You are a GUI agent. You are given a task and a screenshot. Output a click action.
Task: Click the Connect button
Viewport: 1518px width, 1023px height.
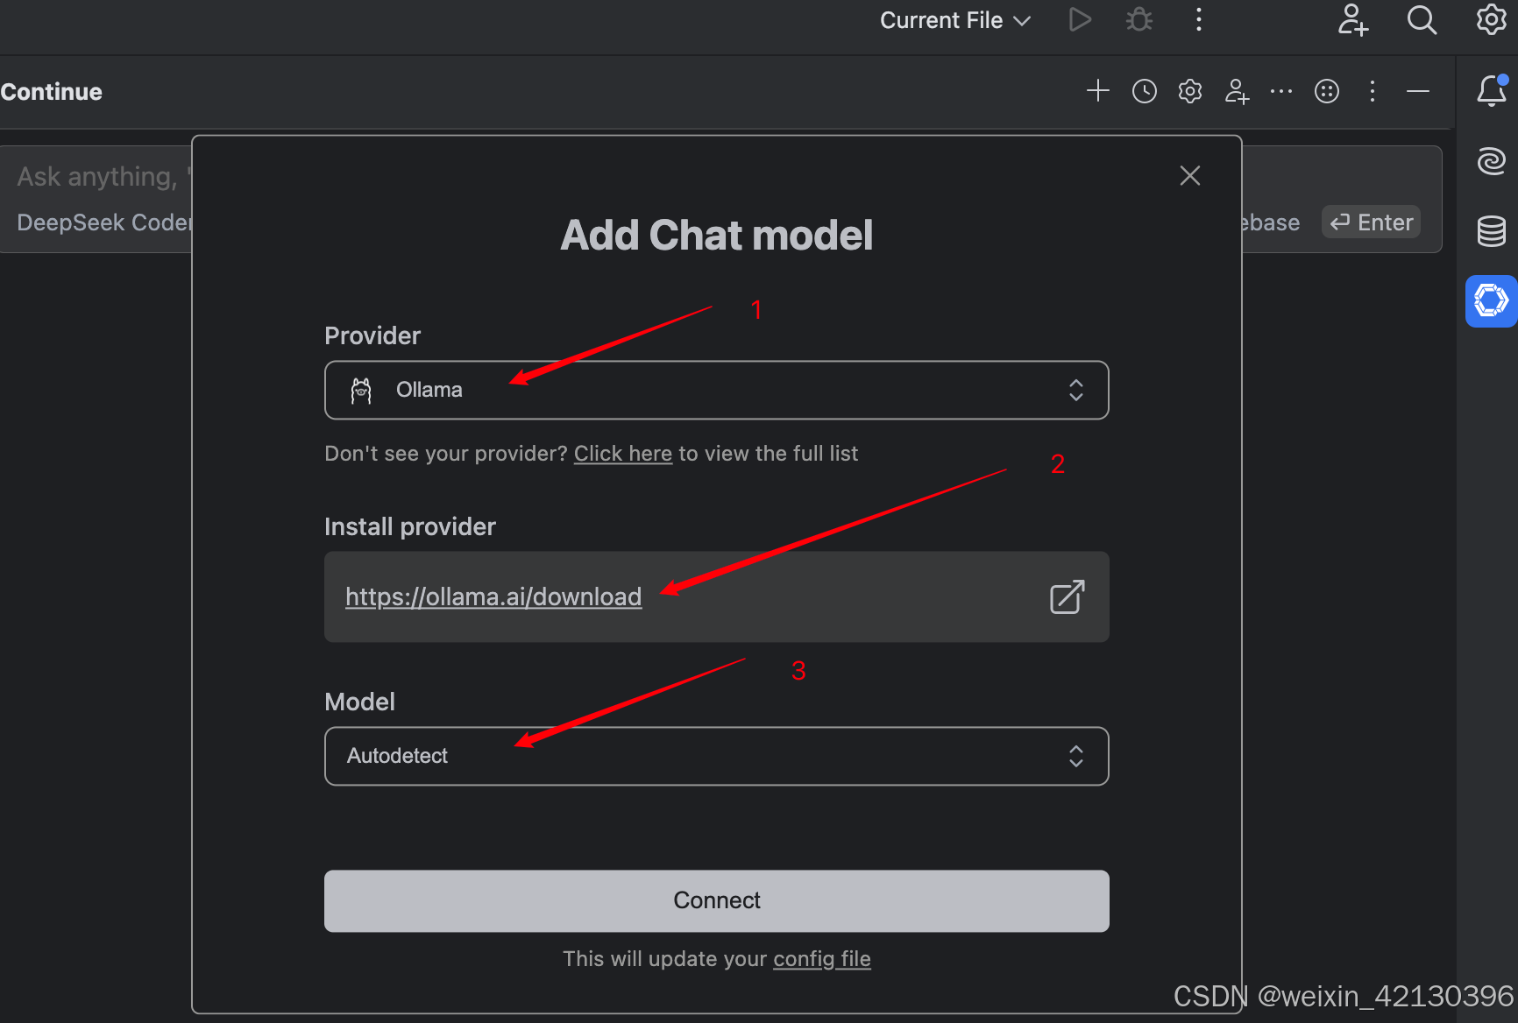coord(717,900)
